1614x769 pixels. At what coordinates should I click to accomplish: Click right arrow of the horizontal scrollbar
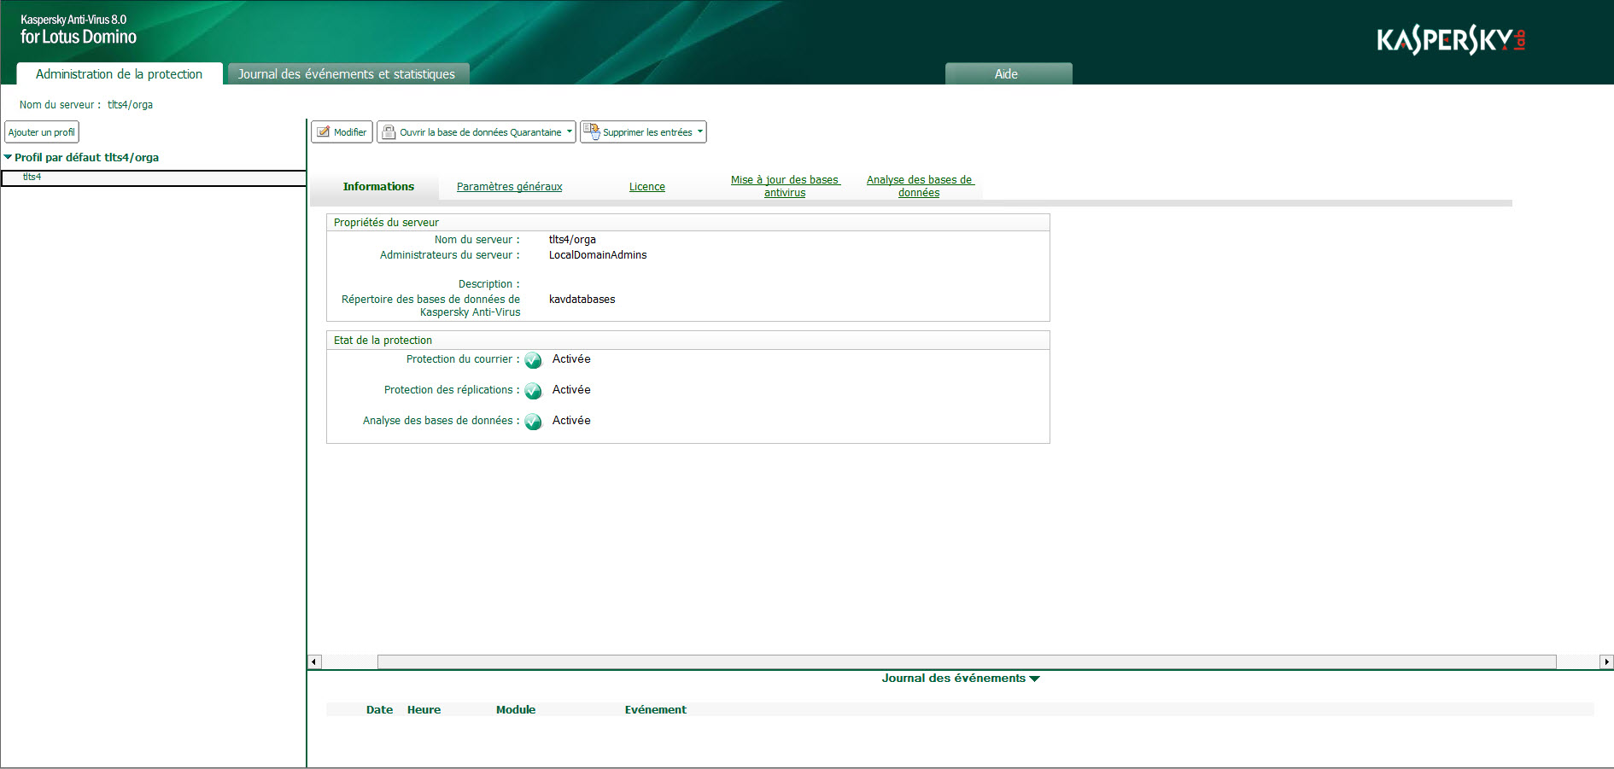[x=1606, y=661]
